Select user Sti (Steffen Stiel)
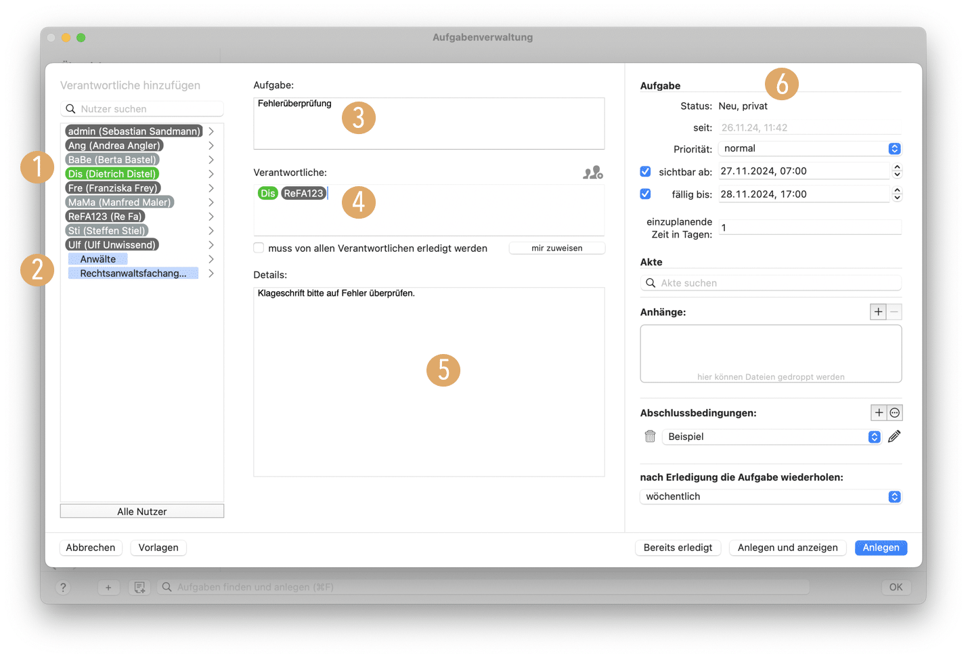The image size is (968, 658). [107, 231]
